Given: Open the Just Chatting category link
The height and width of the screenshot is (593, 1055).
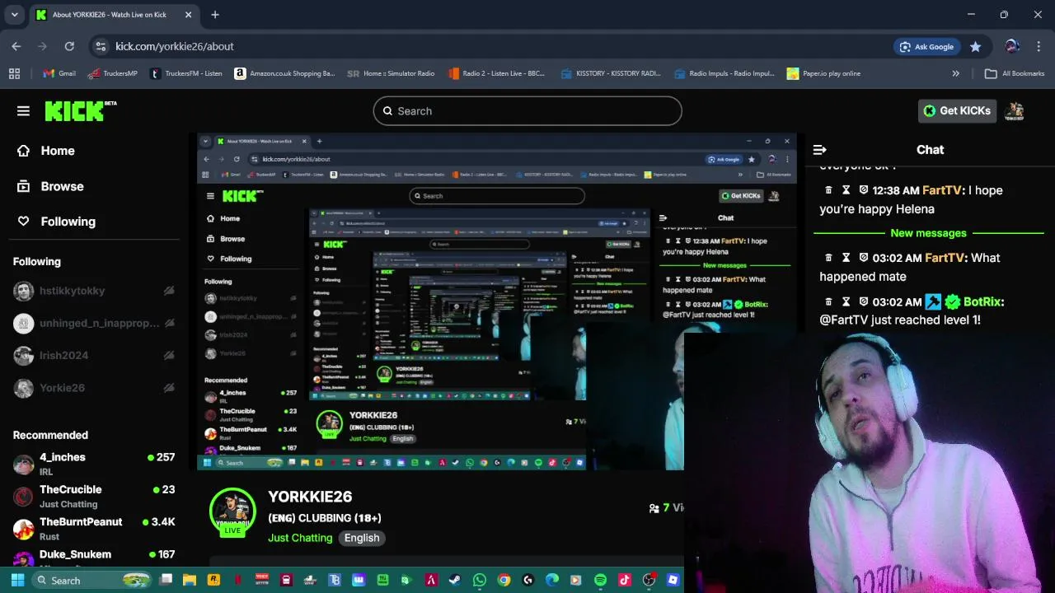Looking at the screenshot, I should click(300, 538).
